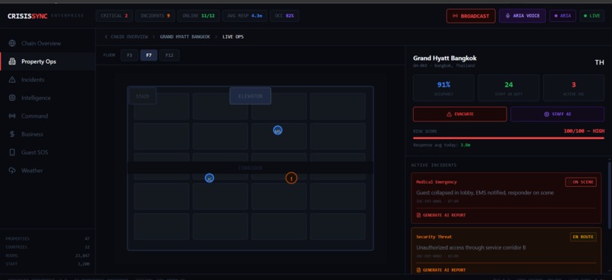
Task: Click the BROADCAST button
Action: [x=471, y=16]
